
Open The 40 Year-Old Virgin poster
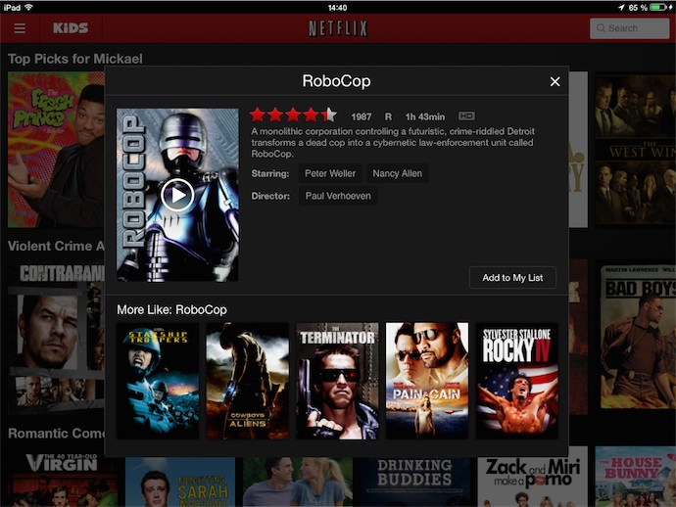pos(63,477)
